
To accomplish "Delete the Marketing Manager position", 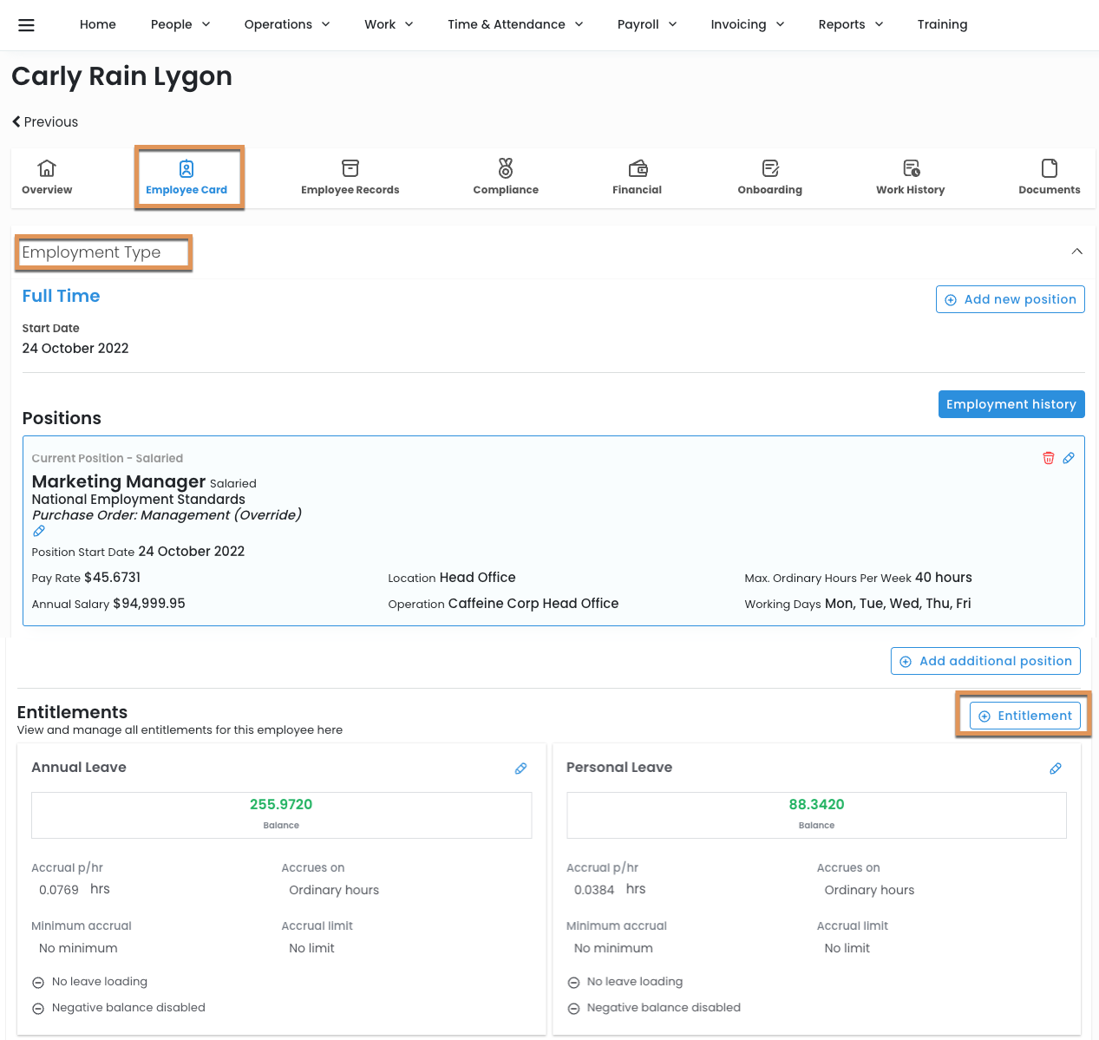I will tap(1048, 458).
